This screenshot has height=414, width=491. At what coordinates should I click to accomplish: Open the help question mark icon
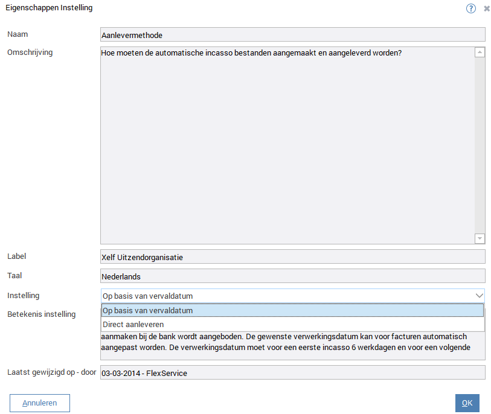point(471,8)
